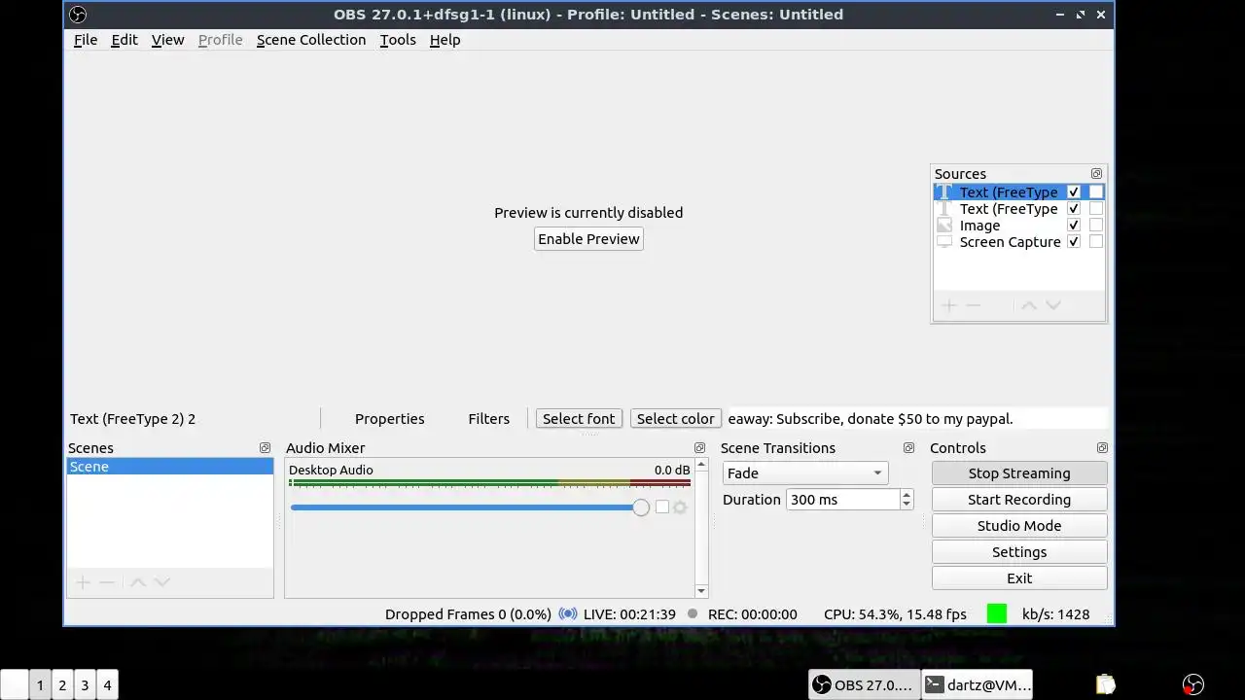Click the Exit button
Screen dimensions: 1245x700
(x=1019, y=578)
